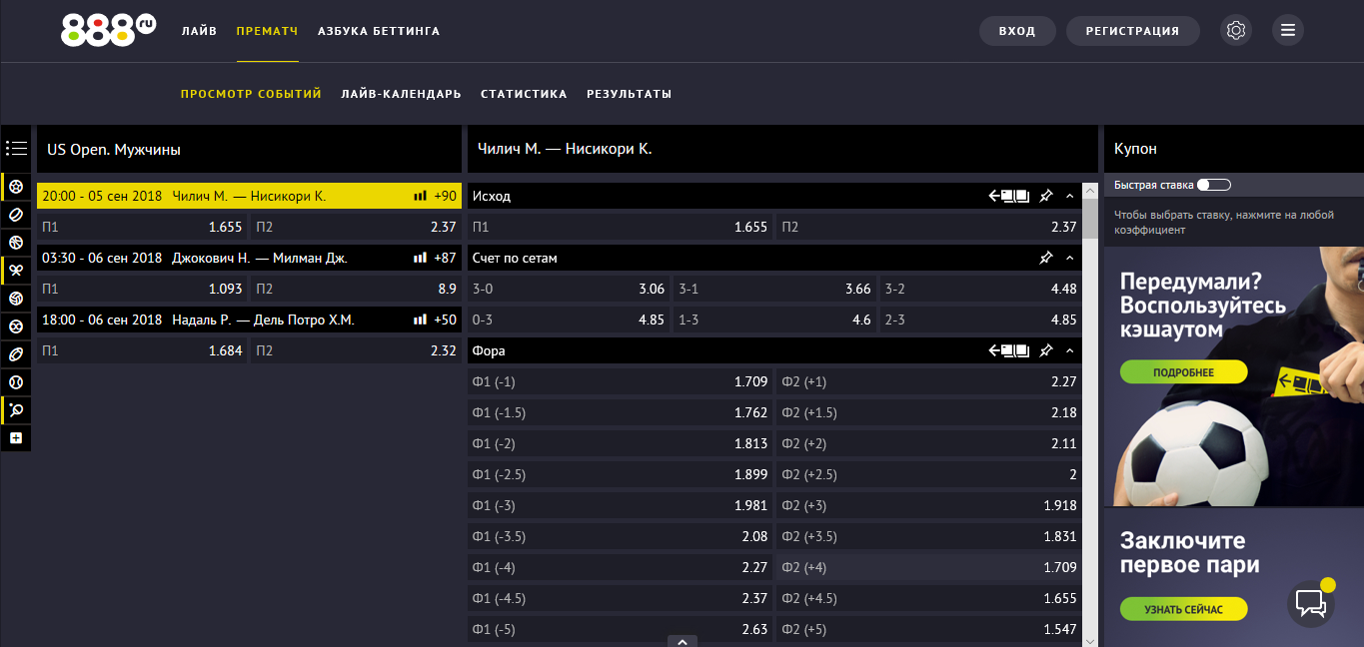Open the hamburger menu in the header
Viewport: 1364px width, 647px height.
[1288, 31]
